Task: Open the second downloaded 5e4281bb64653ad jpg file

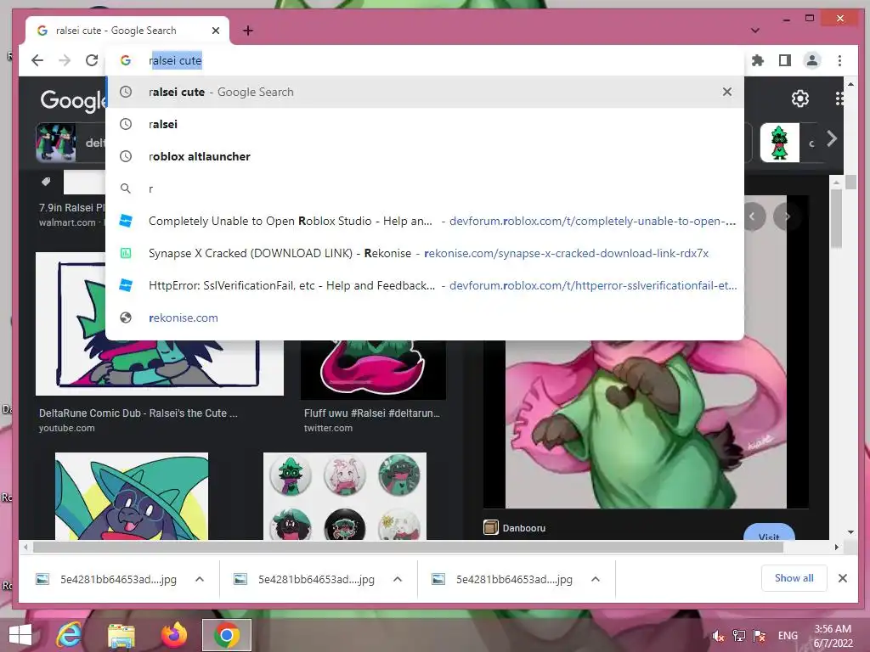Action: coord(305,579)
